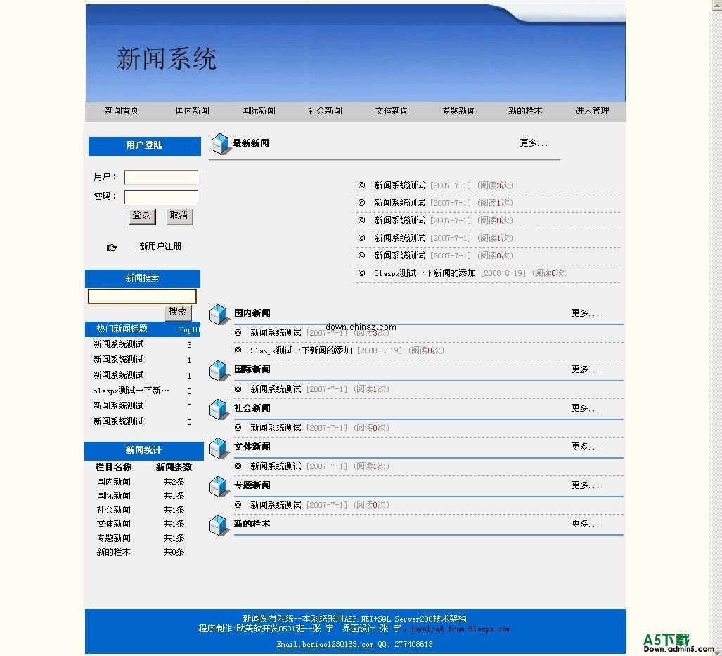722x656 pixels.
Task: Open 新闻系统测试 article under 专题新闻
Action: [276, 505]
